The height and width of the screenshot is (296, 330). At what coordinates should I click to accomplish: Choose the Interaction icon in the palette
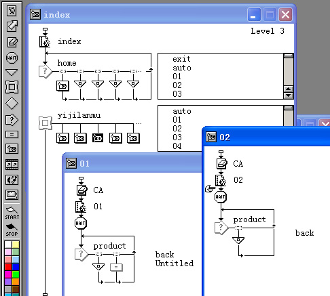(12, 120)
